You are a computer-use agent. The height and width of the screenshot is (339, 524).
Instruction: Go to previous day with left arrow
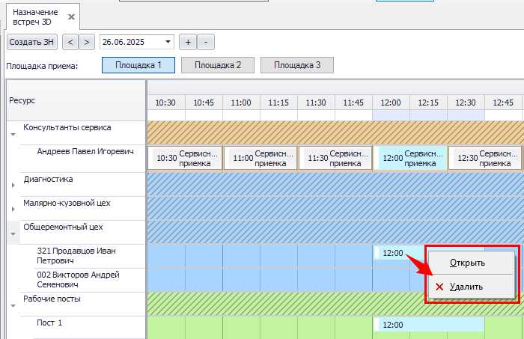point(70,42)
